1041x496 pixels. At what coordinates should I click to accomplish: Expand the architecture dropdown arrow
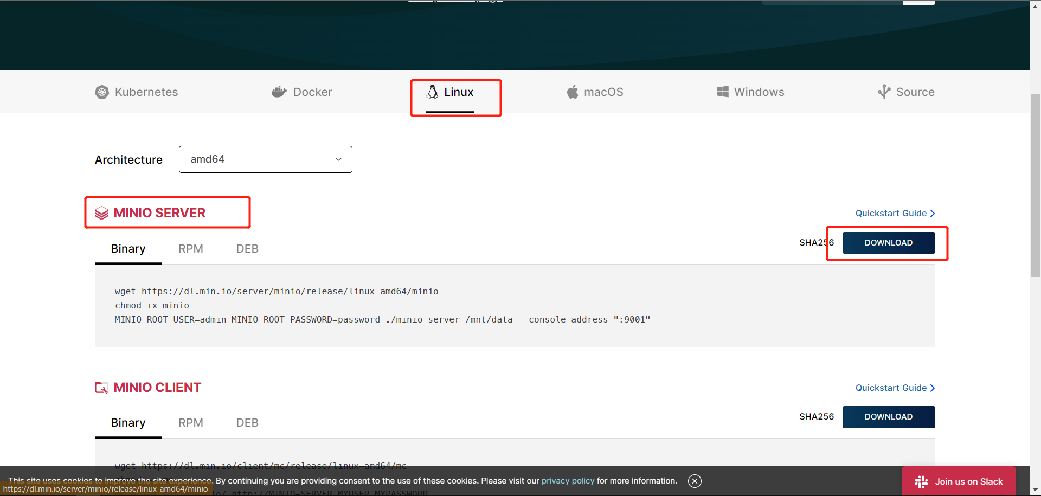338,159
